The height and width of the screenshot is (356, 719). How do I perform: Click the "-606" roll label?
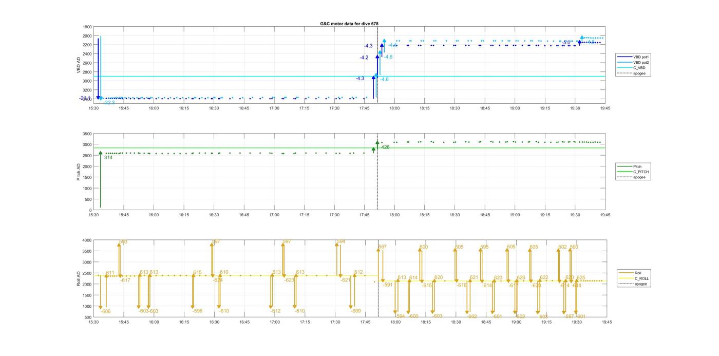(106, 311)
